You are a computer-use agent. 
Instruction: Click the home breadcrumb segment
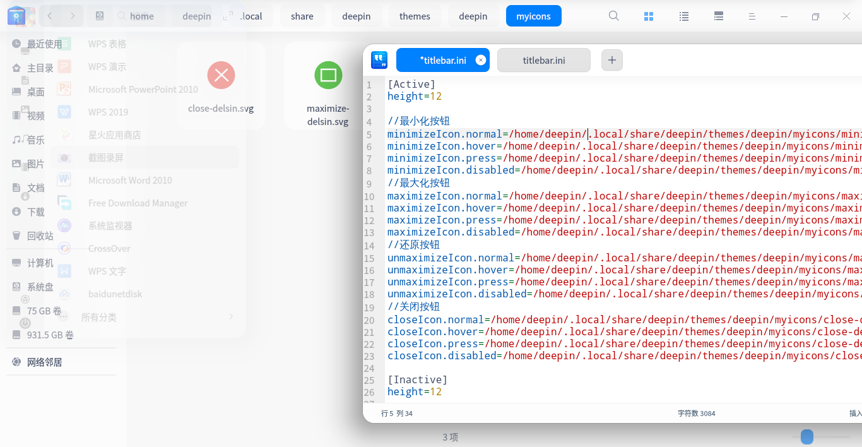coord(142,16)
